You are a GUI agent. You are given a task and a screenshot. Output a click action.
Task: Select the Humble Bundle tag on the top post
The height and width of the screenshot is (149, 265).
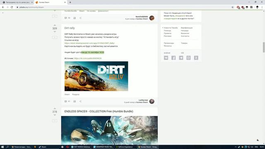pyautogui.click(x=70, y=11)
